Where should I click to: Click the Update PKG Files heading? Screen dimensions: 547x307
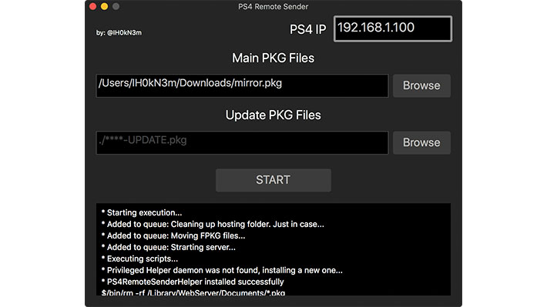pos(273,115)
